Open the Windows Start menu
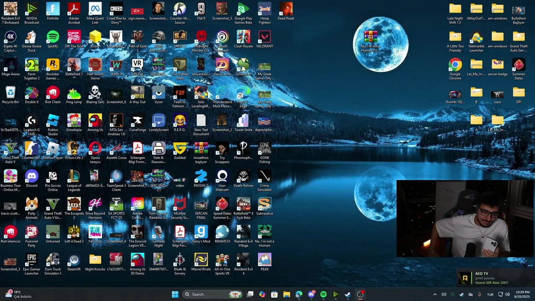The height and width of the screenshot is (301, 535). pos(175,294)
